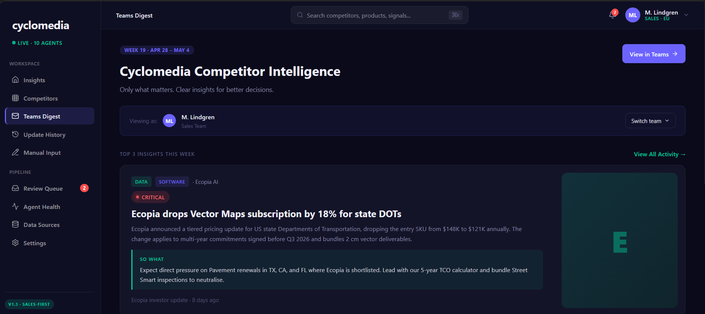Open Manual Input page
This screenshot has height=314, width=705.
49,153
